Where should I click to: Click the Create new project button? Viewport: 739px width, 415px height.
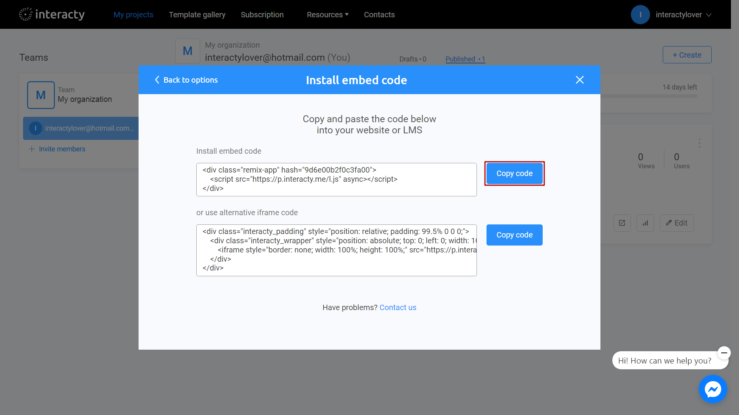686,55
